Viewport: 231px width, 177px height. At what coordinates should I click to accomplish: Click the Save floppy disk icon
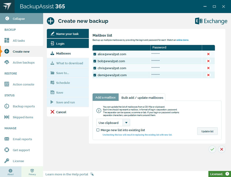52,92
